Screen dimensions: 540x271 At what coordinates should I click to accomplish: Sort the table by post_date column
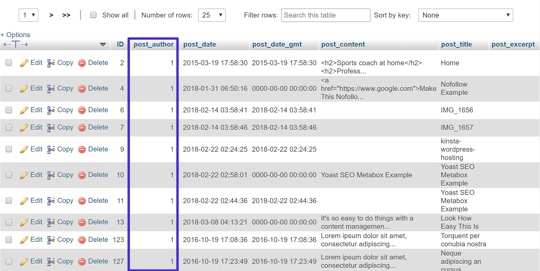tap(199, 44)
